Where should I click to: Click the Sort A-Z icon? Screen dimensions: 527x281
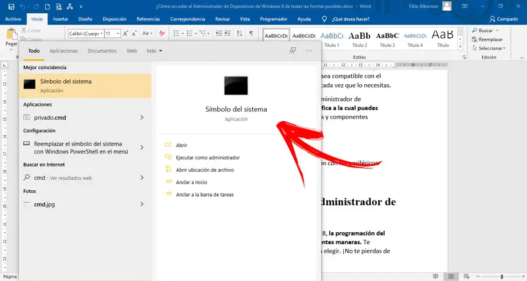[239, 34]
